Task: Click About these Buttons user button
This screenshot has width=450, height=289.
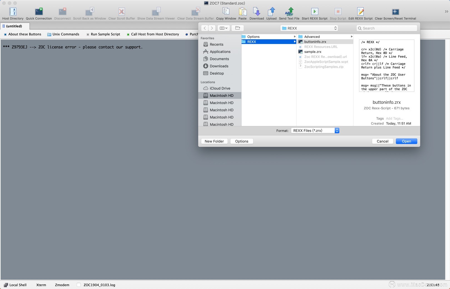Action: [23, 34]
